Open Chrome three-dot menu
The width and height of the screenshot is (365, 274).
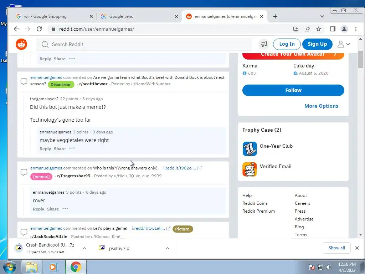[356, 29]
